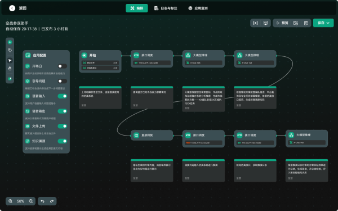
Task: Click the 直接回复 node icon
Action: (136, 135)
